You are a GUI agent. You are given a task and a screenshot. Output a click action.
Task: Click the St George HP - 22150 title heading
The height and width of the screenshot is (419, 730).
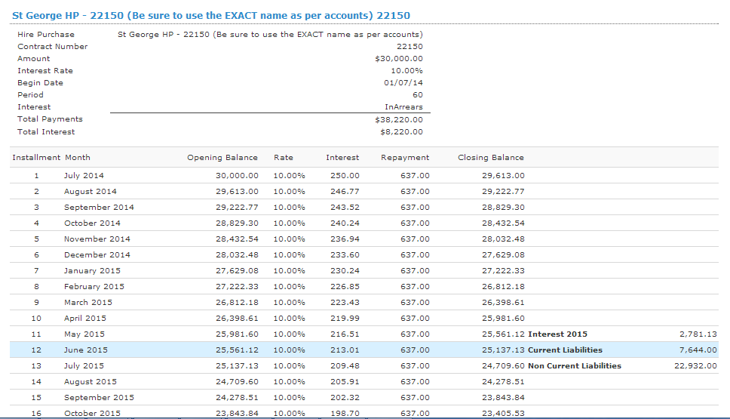tap(211, 15)
